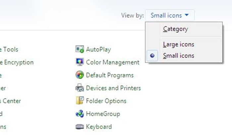This screenshot has width=232, height=135.
Task: Open the AutoPlay icon
Action: click(80, 49)
